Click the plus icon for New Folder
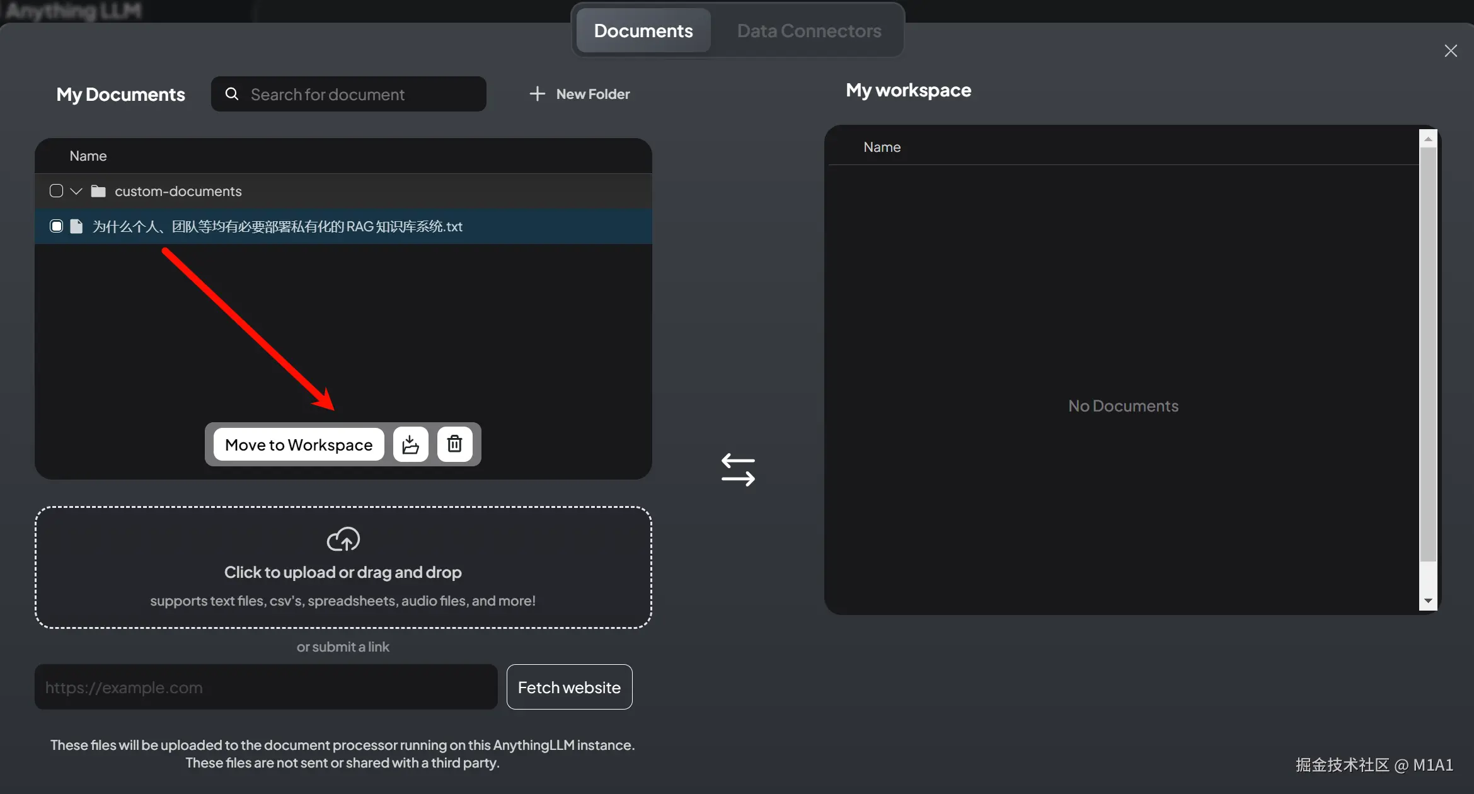The image size is (1474, 794). pyautogui.click(x=537, y=94)
